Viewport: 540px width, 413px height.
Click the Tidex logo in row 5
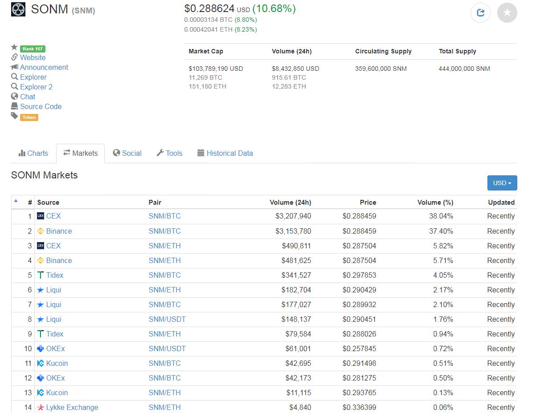(41, 275)
